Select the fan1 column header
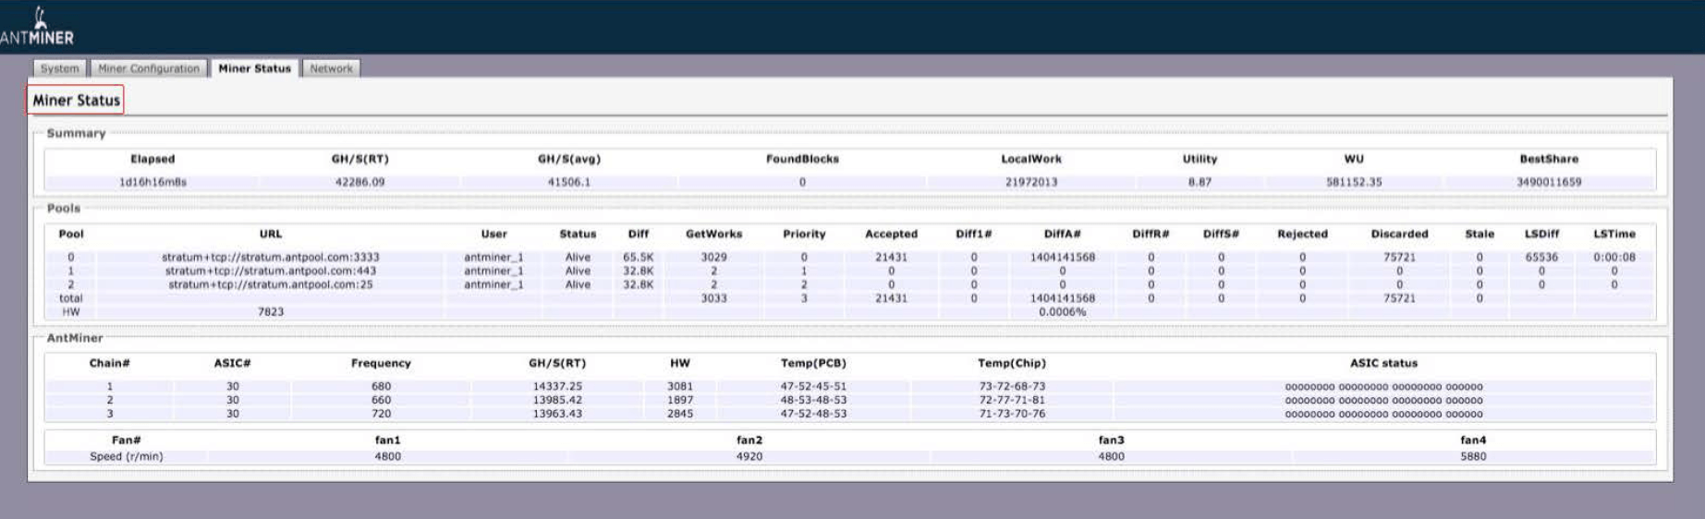 pyautogui.click(x=387, y=440)
